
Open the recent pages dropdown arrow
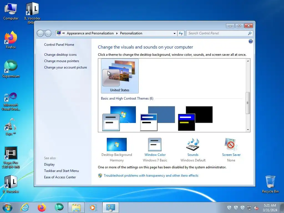pos(54,33)
